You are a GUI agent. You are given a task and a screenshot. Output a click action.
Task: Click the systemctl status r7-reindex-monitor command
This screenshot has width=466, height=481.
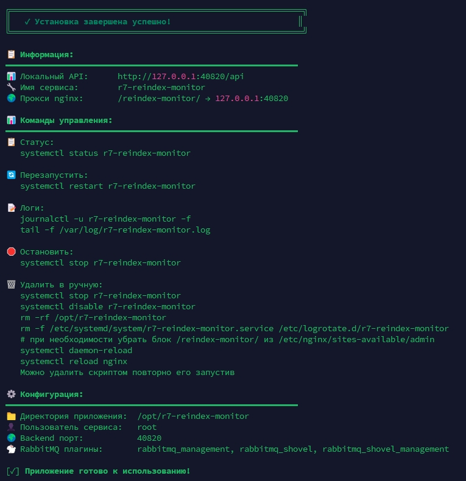click(x=105, y=153)
